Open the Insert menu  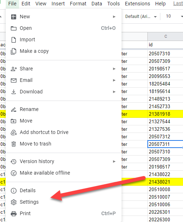click(x=58, y=4)
